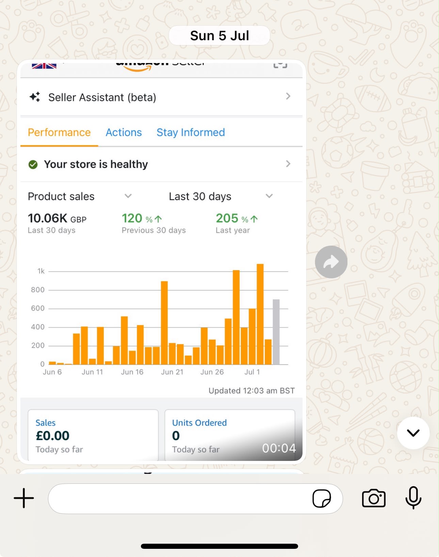The height and width of the screenshot is (557, 439).
Task: Tap the 1k axis label on chart
Action: point(41,271)
